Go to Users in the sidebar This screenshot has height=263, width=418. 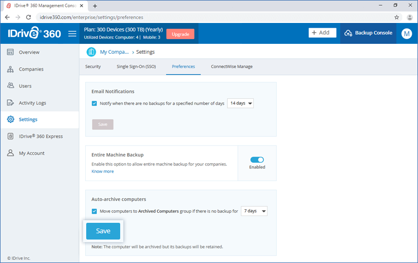(x=25, y=86)
